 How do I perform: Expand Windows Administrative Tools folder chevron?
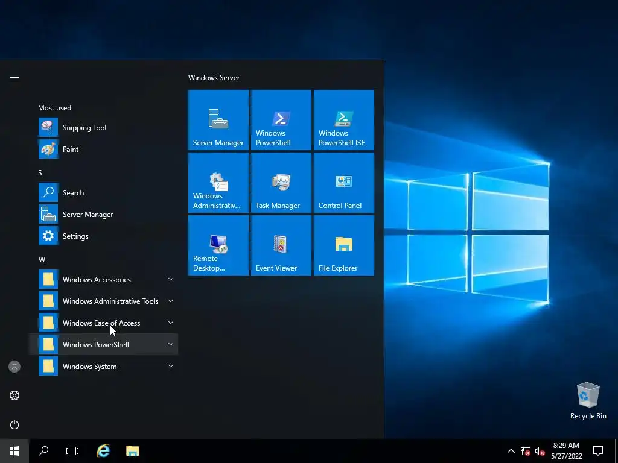point(171,301)
